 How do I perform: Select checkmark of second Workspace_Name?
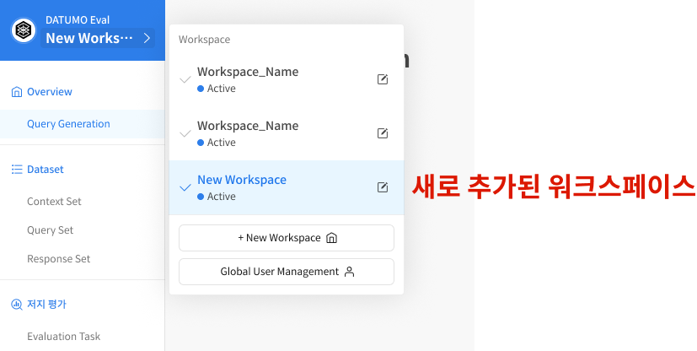coord(185,134)
